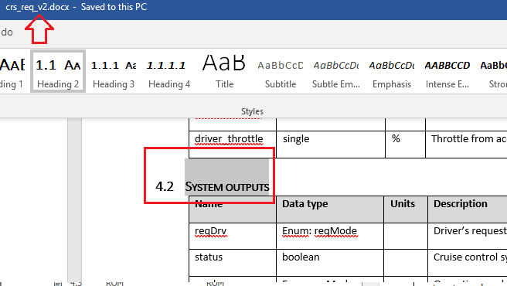Screen dimensions: 507x286
Task: Click the crs_req_v2.docx document title
Action: coord(37,7)
